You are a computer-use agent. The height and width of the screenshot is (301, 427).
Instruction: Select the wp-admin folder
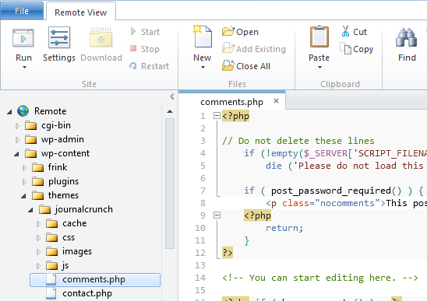click(x=55, y=139)
